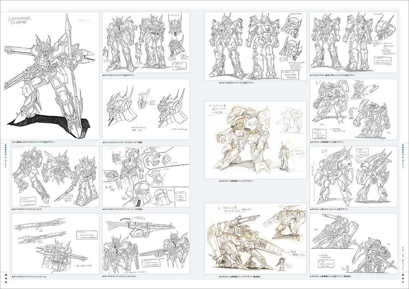This screenshot has width=409, height=289.
Task: Select the cockpit suit final design panel
Action: point(353,176)
